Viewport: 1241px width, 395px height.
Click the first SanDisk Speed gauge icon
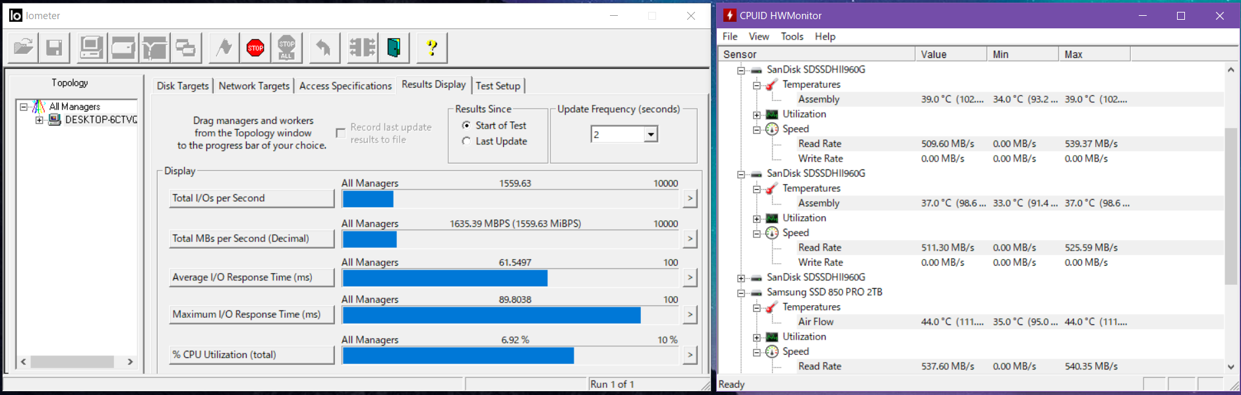pos(772,129)
